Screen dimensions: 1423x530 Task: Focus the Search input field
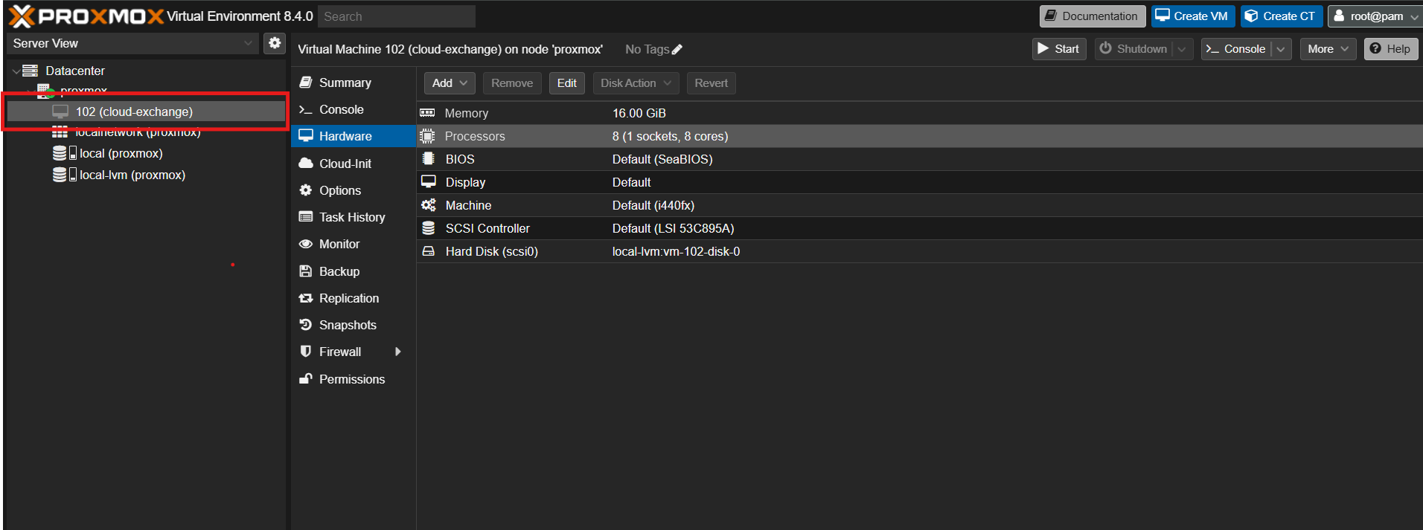(397, 16)
